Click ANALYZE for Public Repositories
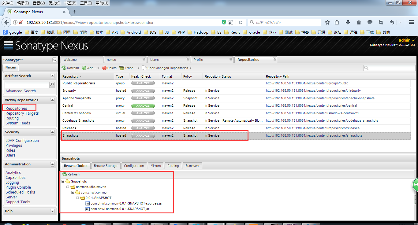The image size is (418, 225). (x=143, y=83)
